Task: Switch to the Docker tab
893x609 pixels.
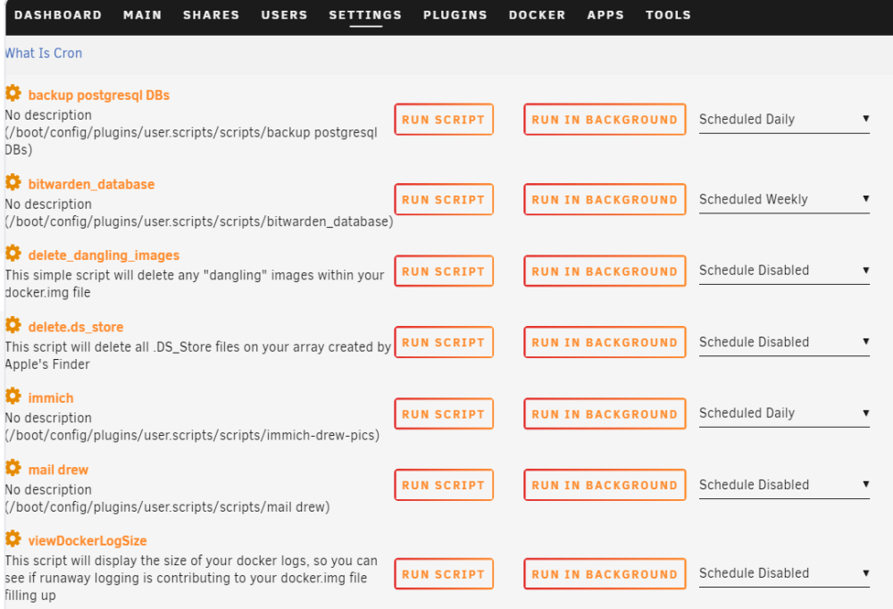Action: pos(537,15)
